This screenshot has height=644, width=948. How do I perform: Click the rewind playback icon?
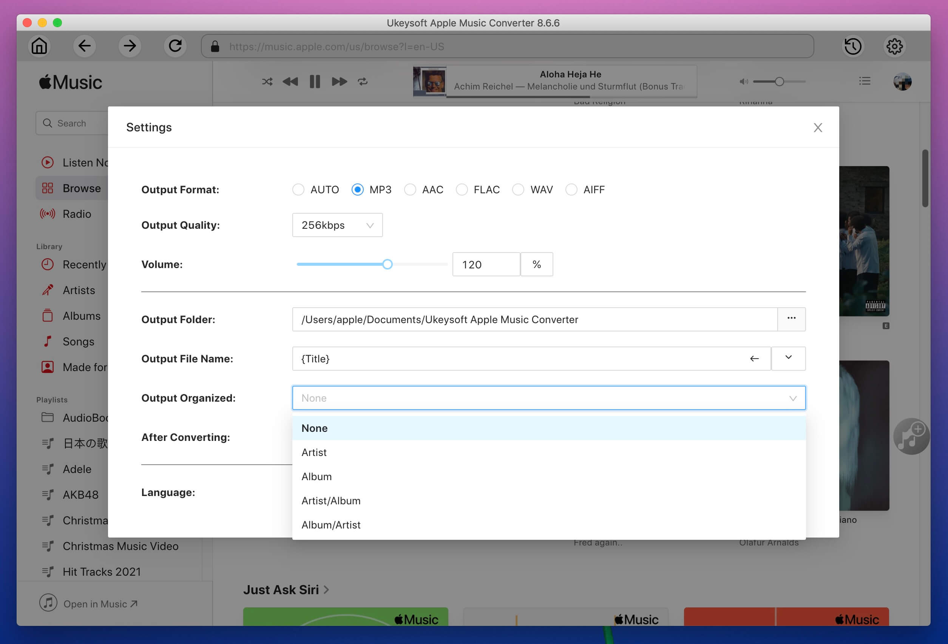point(290,81)
